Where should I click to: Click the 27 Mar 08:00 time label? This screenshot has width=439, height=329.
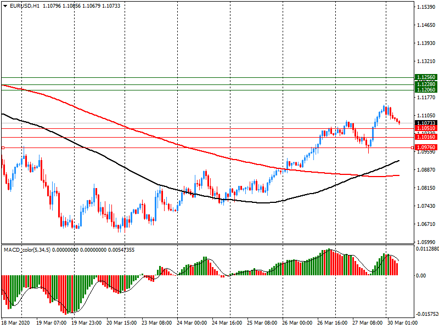tap(367, 323)
